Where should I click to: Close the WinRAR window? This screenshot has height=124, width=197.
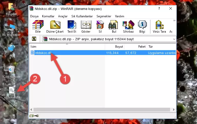coord(171,8)
